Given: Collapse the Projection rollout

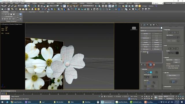Looking at the screenshot, I should [167, 29].
